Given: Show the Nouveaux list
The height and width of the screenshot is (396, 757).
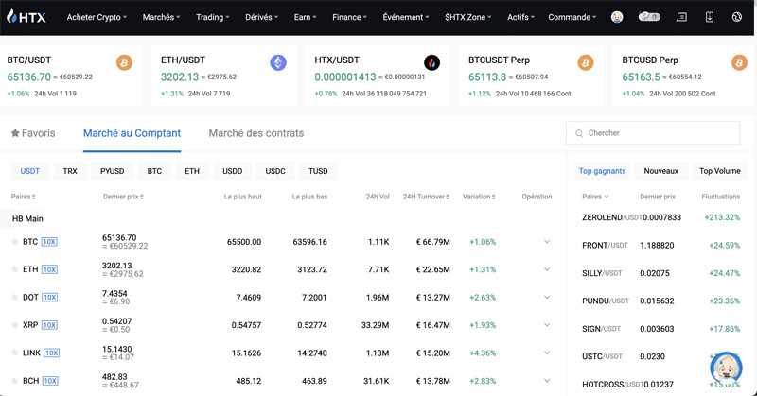Looking at the screenshot, I should (x=660, y=171).
